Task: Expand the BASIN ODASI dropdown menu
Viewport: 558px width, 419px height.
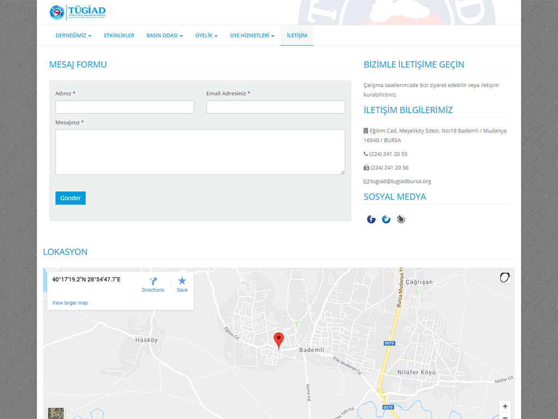Action: tap(165, 35)
